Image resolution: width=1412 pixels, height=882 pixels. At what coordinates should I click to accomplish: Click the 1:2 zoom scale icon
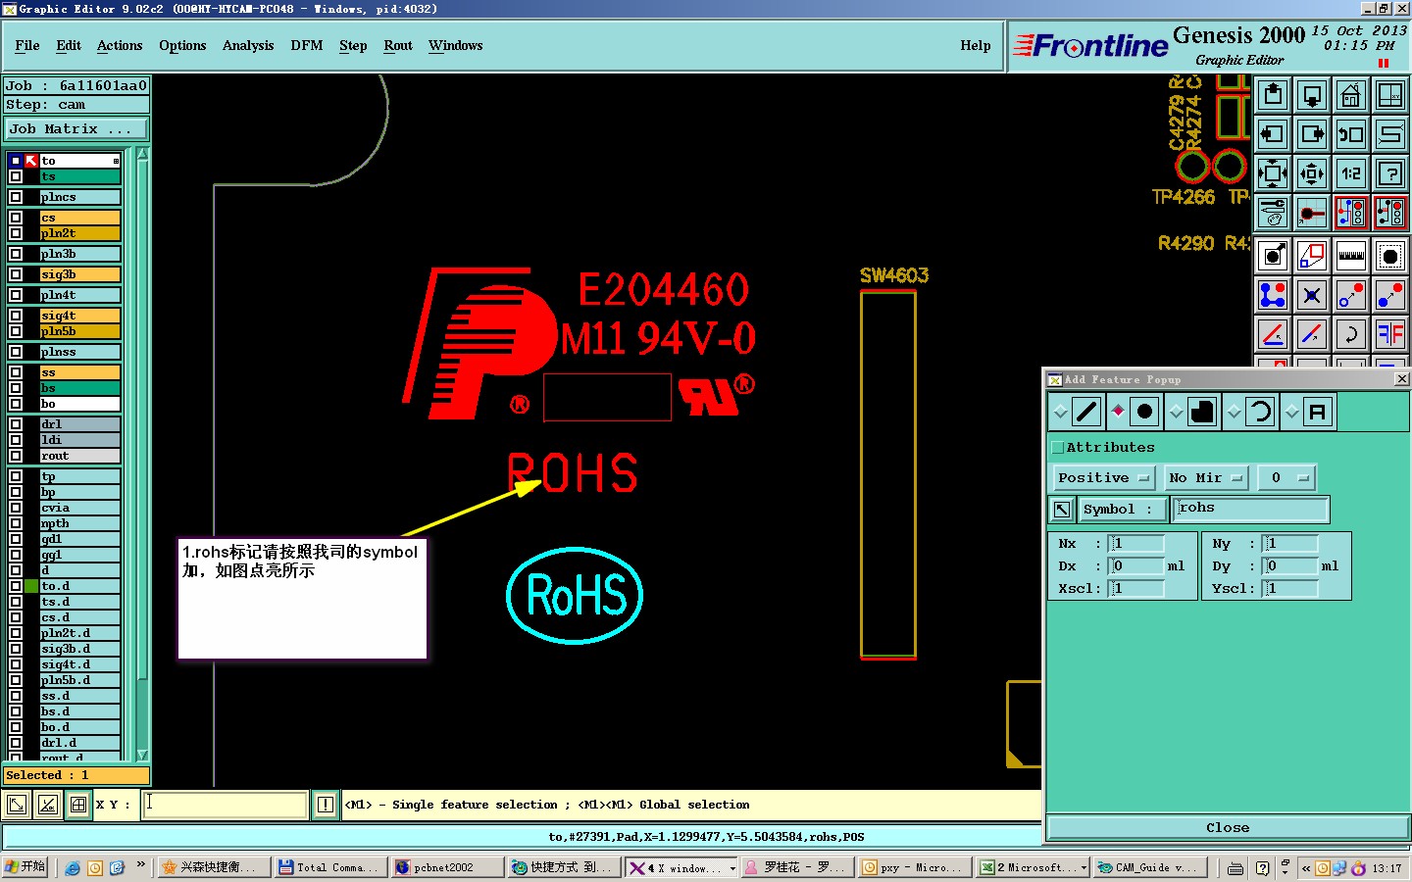[x=1351, y=173]
